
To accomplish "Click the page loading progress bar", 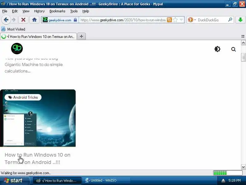I will coord(228,173).
